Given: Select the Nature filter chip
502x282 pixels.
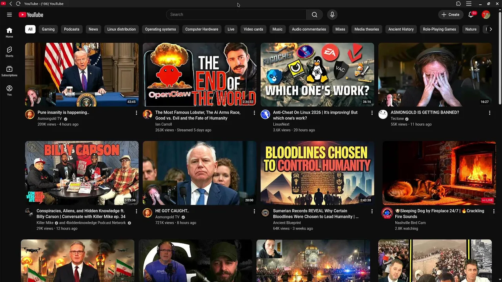Looking at the screenshot, I should 471,29.
